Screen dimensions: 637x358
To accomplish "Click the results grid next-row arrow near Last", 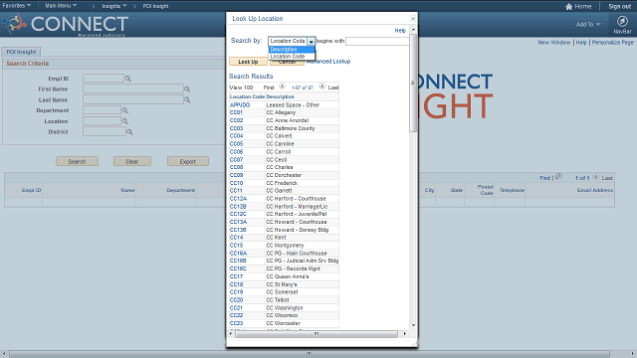I will coord(596,177).
